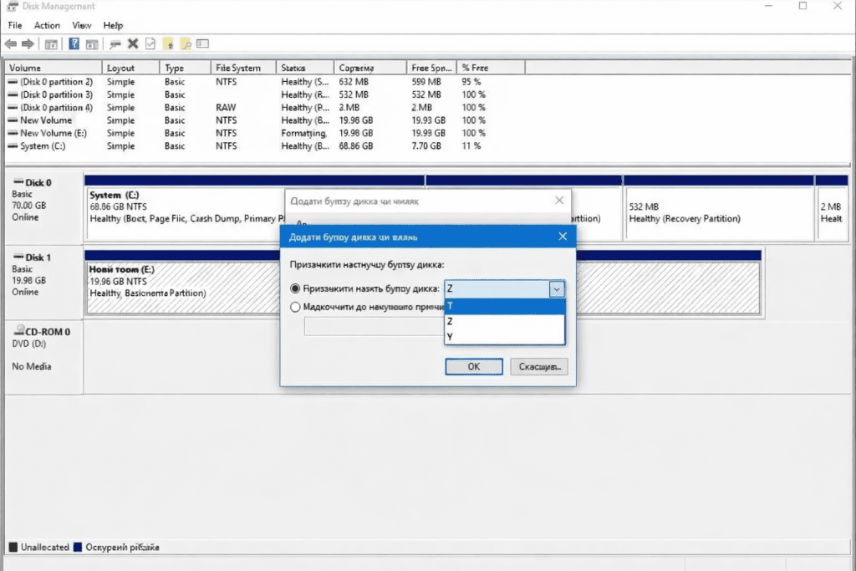
Task: Open the View menu
Action: click(82, 26)
